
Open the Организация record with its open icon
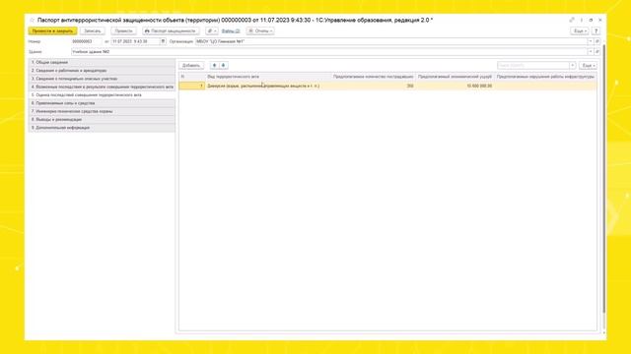click(597, 41)
